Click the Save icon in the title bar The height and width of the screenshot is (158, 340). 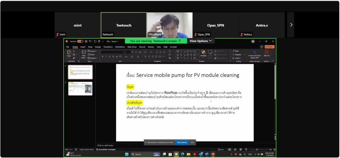click(86, 41)
